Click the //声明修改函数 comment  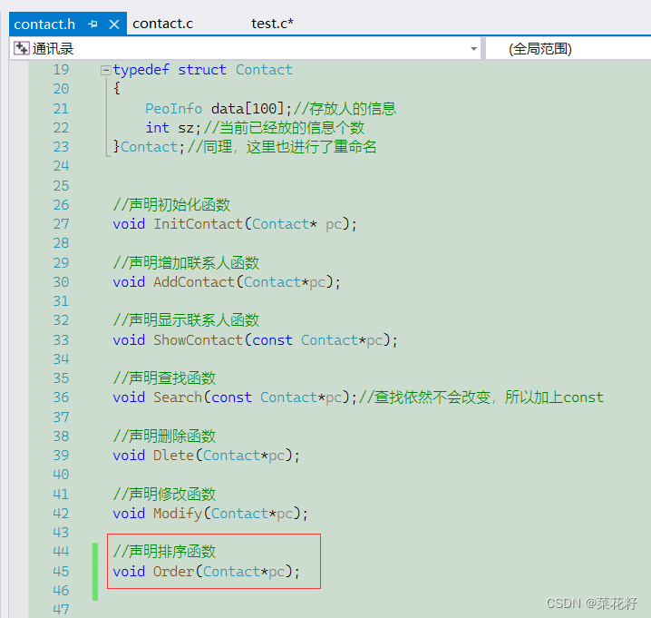[164, 495]
